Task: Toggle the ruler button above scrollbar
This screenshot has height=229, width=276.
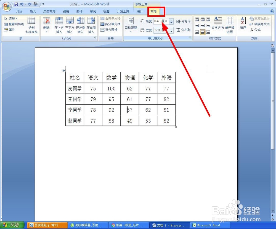Action: pos(273,46)
